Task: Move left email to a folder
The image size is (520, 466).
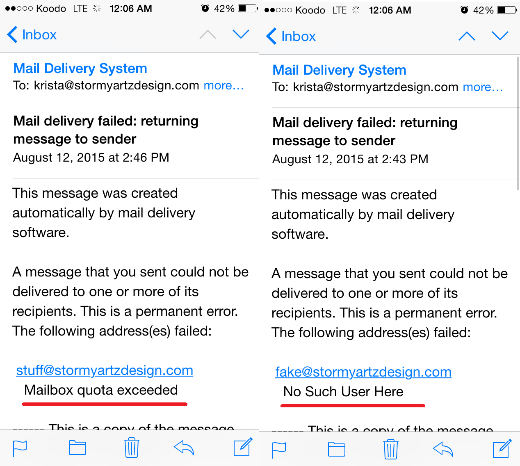Action: (77, 448)
